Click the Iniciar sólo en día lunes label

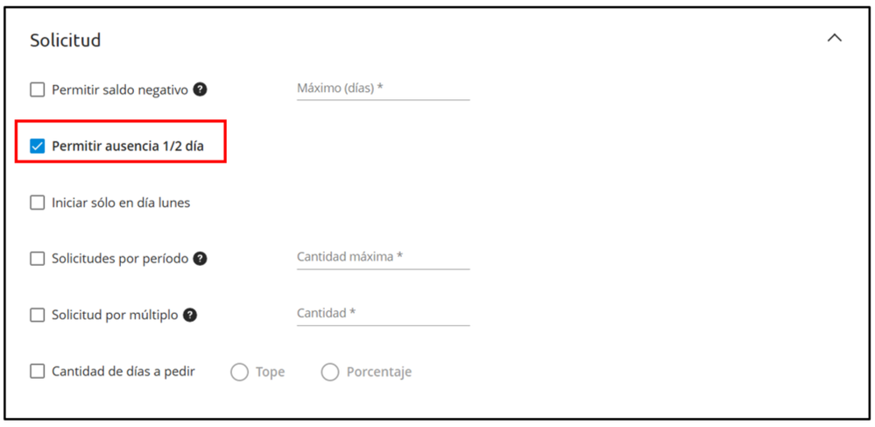tap(121, 203)
